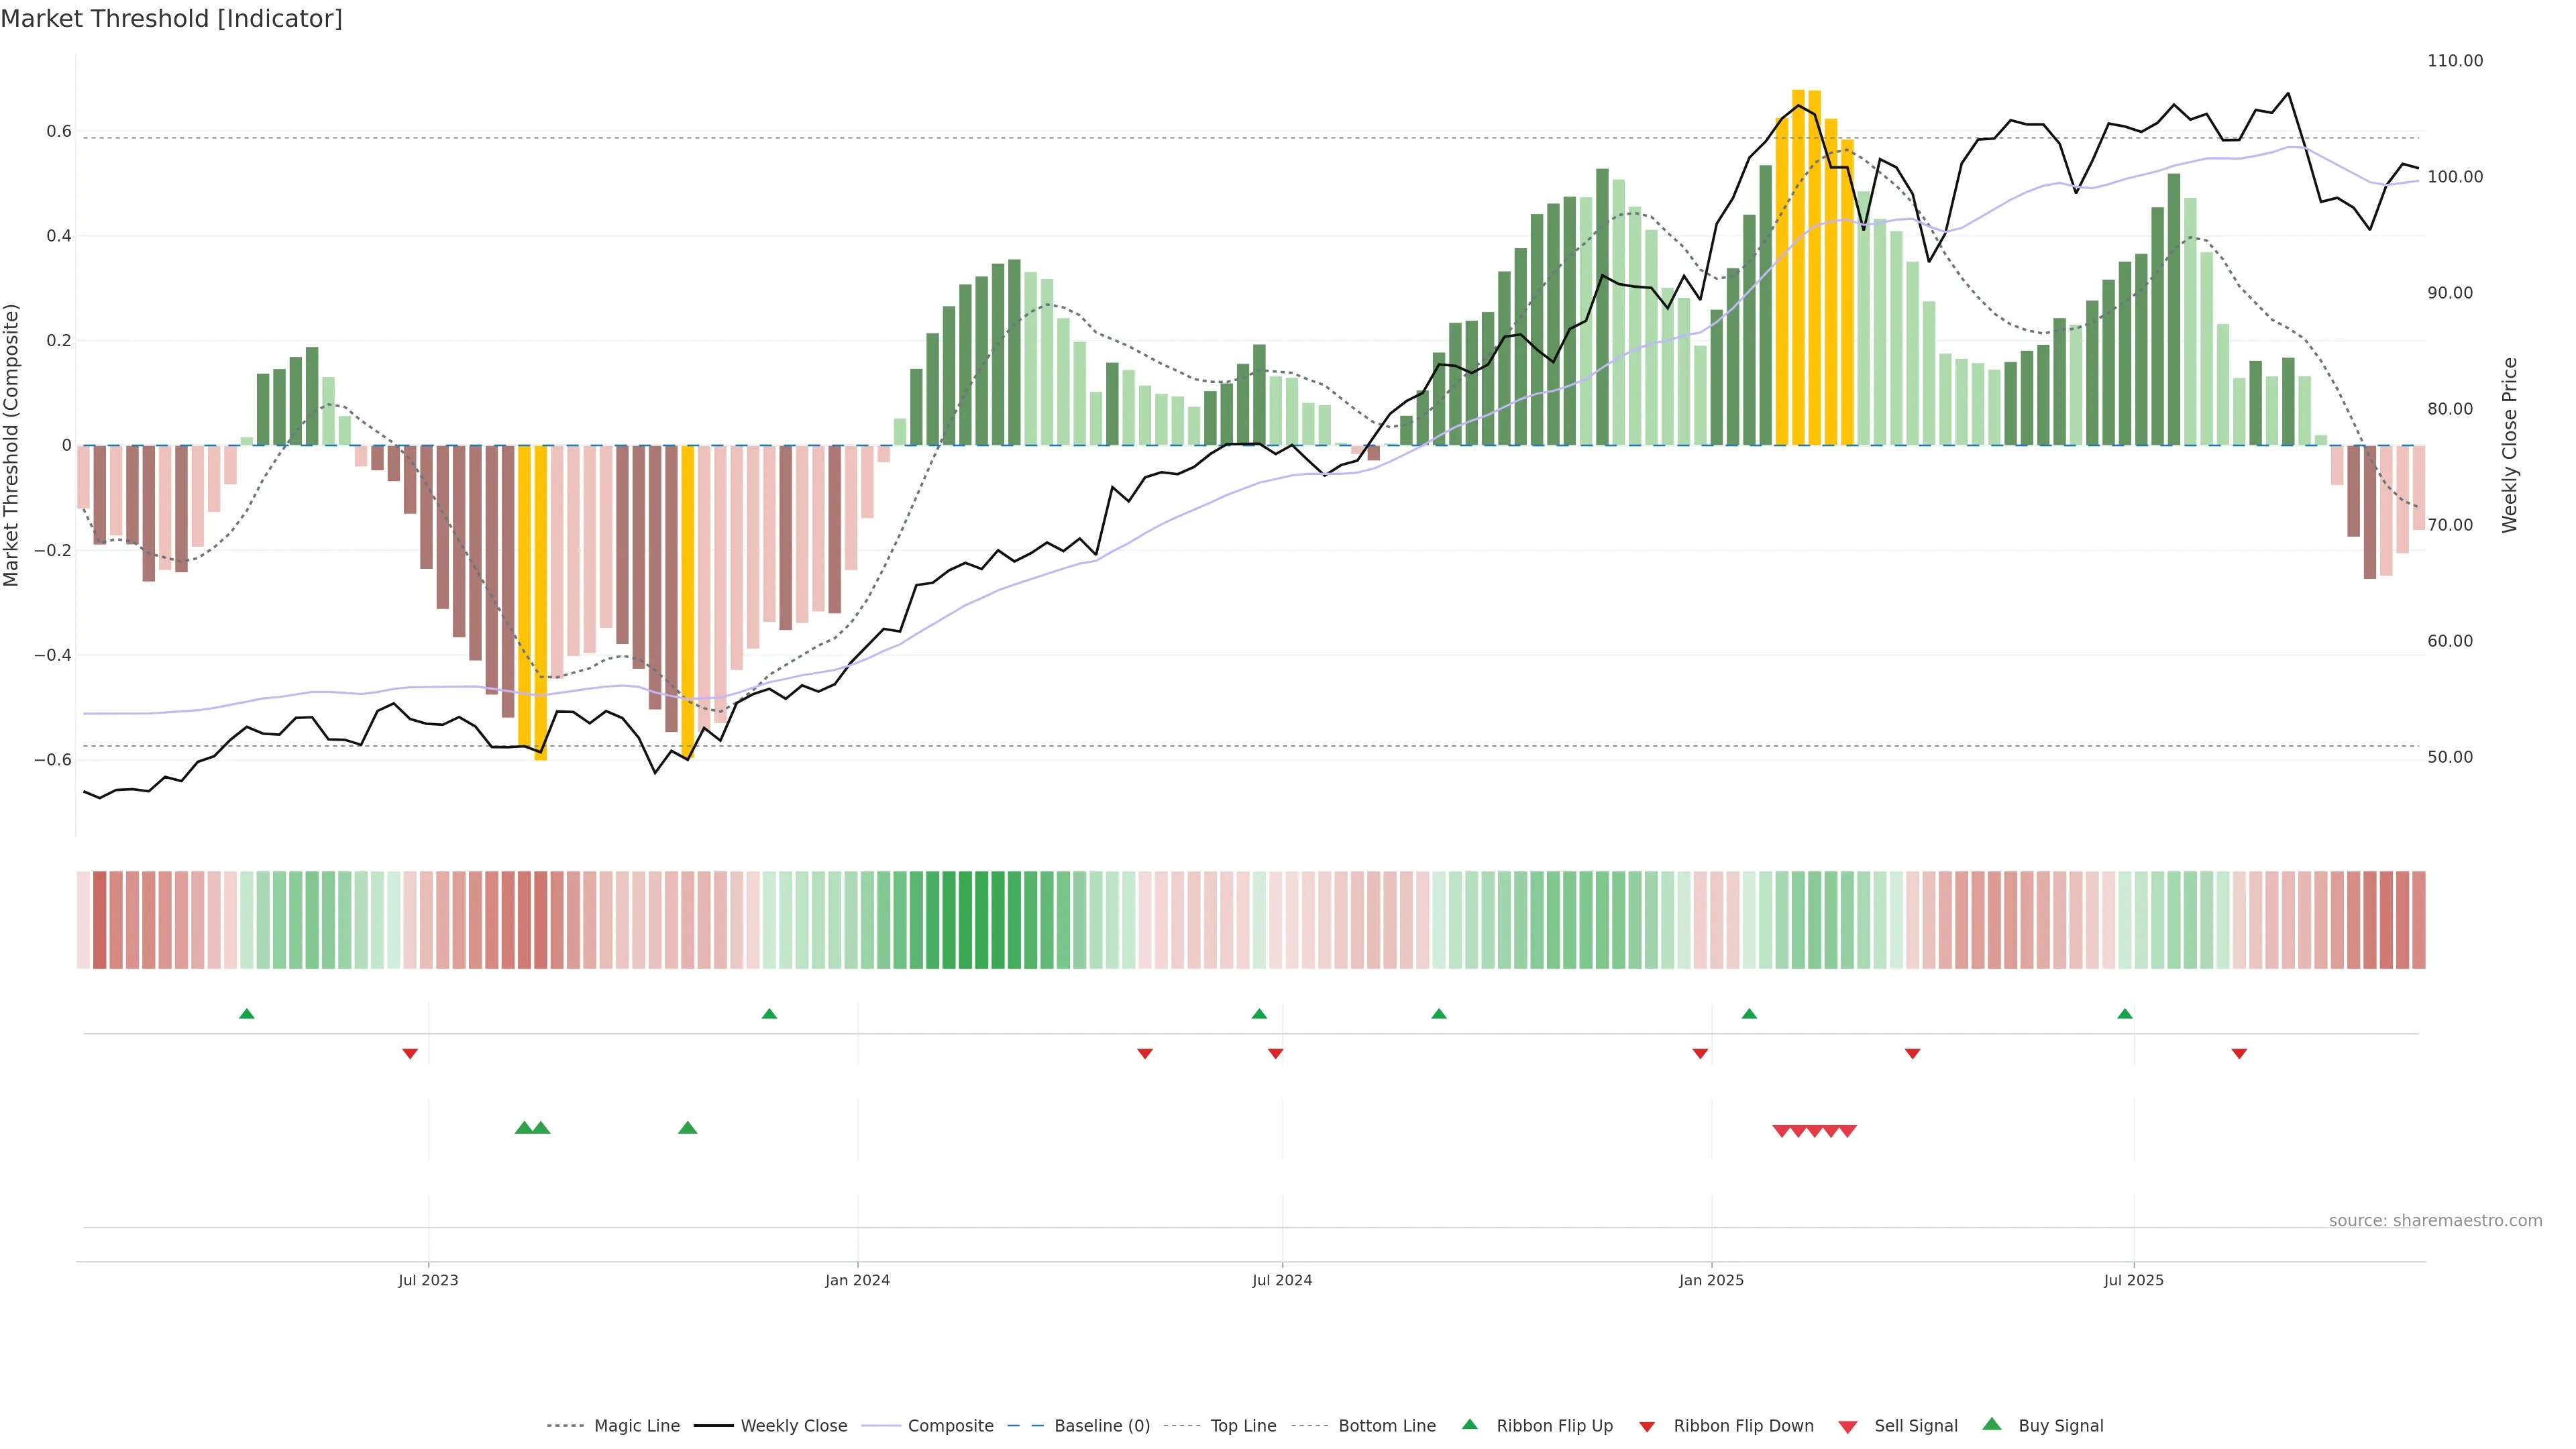
Task: Click the Jan 2025 x-axis label
Action: click(x=1711, y=1280)
